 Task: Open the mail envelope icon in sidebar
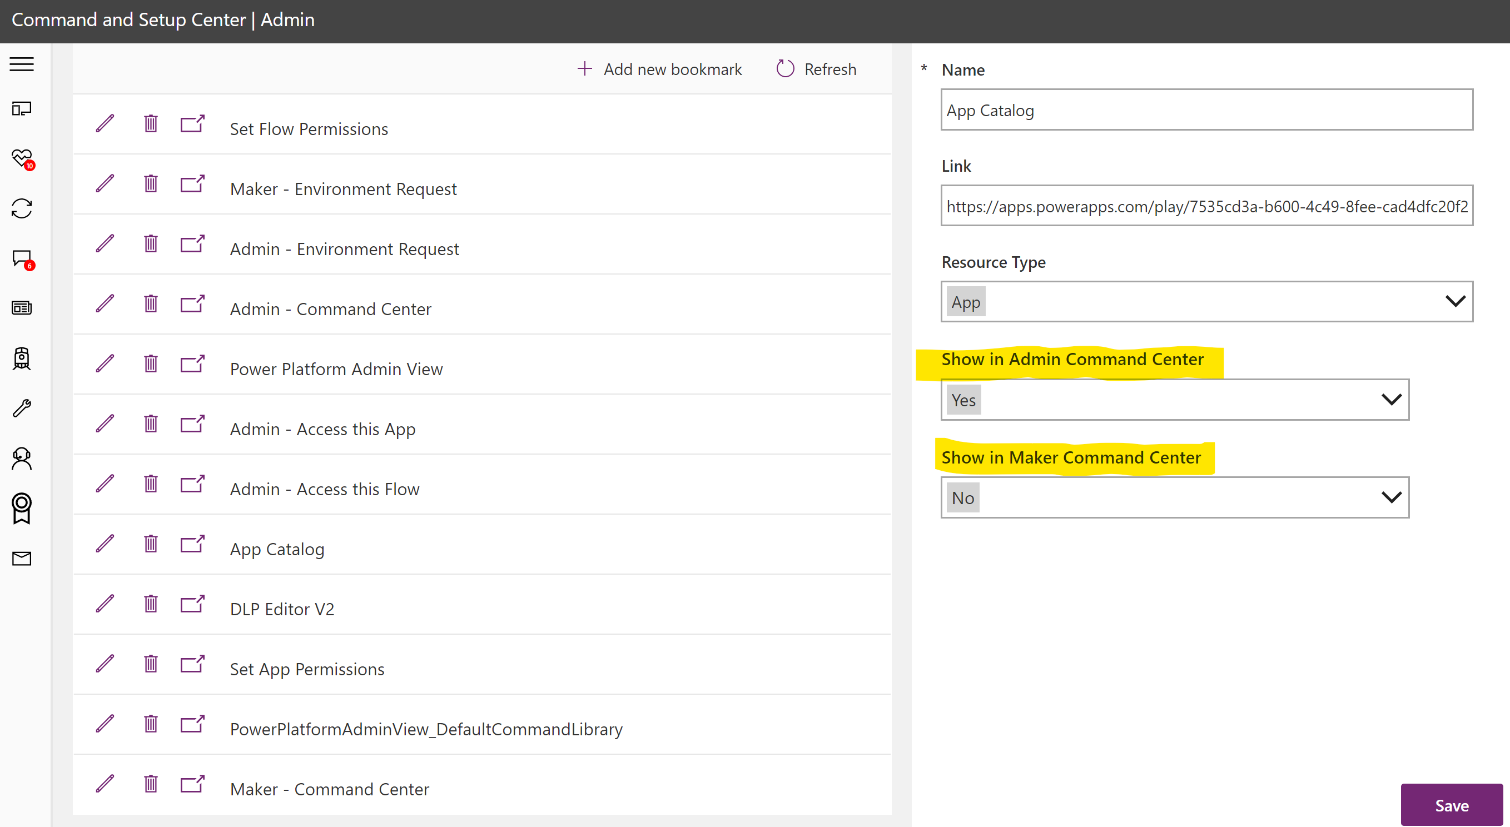(x=21, y=558)
